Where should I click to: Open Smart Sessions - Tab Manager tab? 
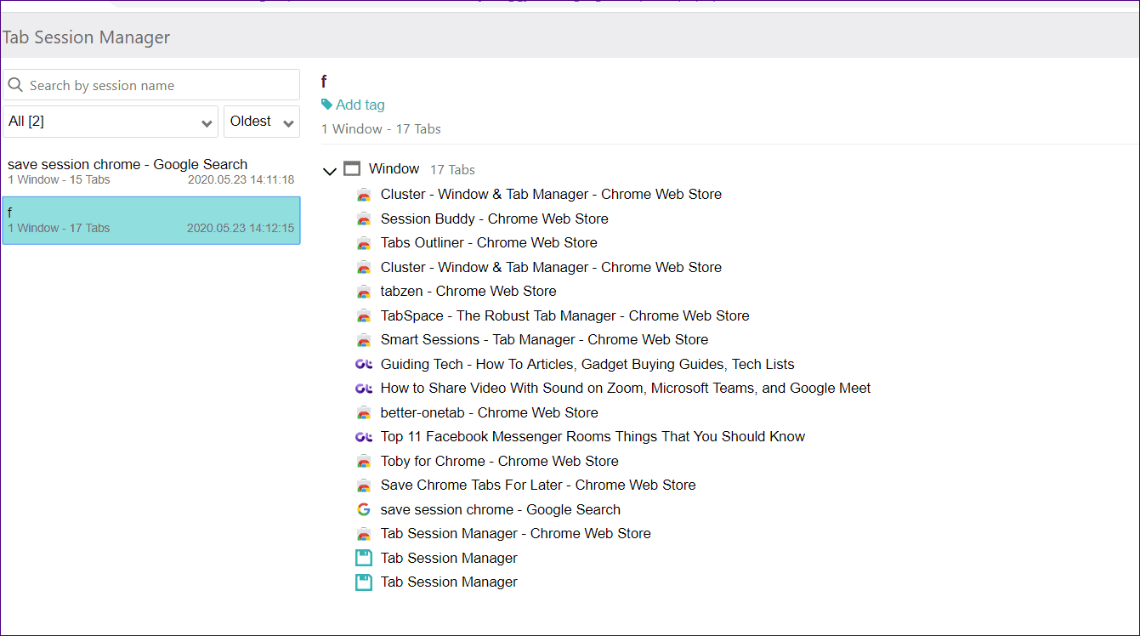point(544,339)
